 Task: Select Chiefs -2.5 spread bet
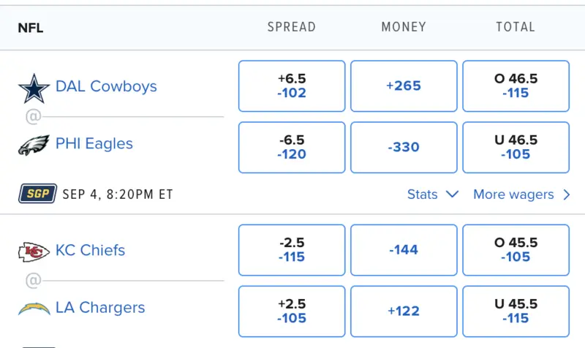click(x=292, y=250)
